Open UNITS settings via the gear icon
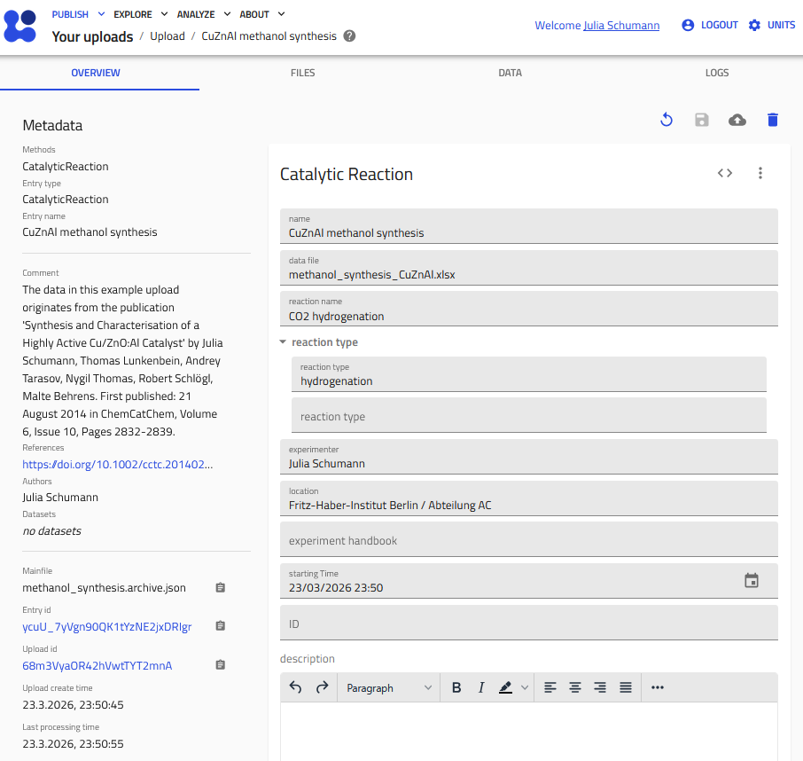 point(754,25)
